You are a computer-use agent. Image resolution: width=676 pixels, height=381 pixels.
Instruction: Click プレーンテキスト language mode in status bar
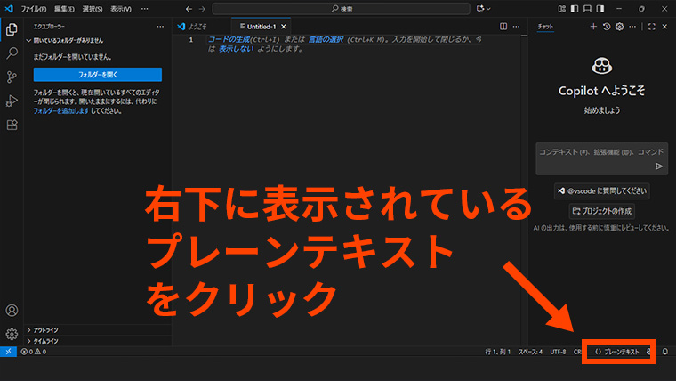click(x=617, y=353)
